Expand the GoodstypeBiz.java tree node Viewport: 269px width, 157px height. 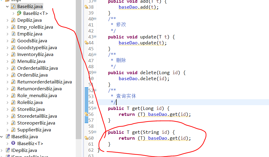[x=7, y=48]
